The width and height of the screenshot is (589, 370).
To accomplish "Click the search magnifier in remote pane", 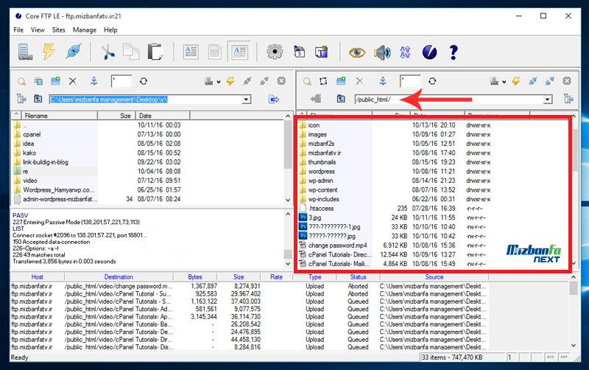I will pos(307,81).
